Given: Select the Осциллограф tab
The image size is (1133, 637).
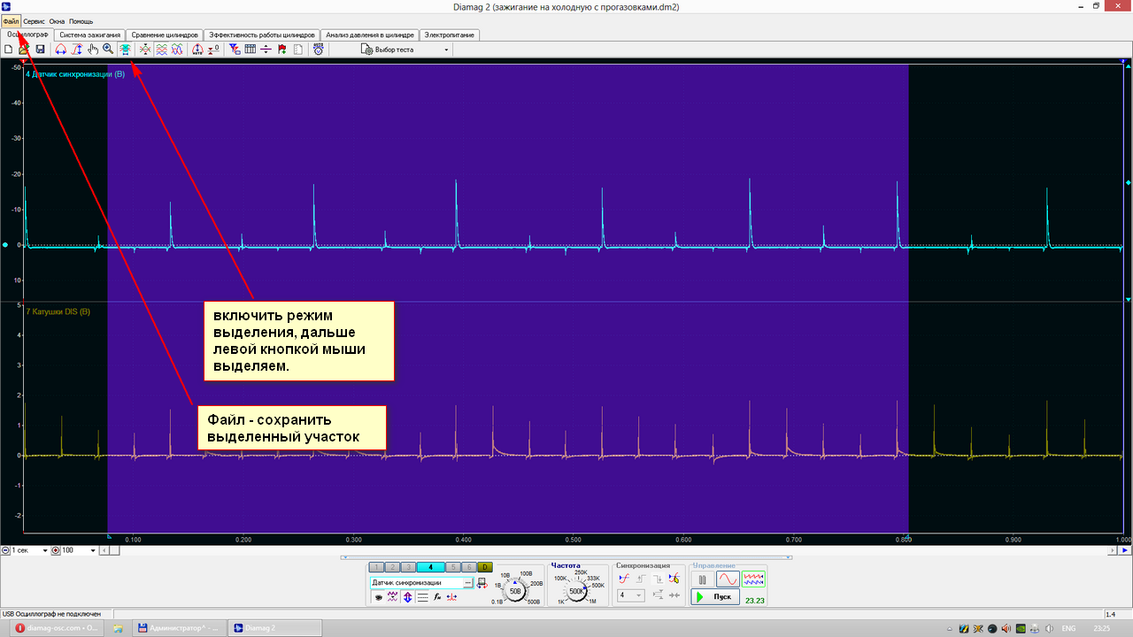Looking at the screenshot, I should coord(27,35).
